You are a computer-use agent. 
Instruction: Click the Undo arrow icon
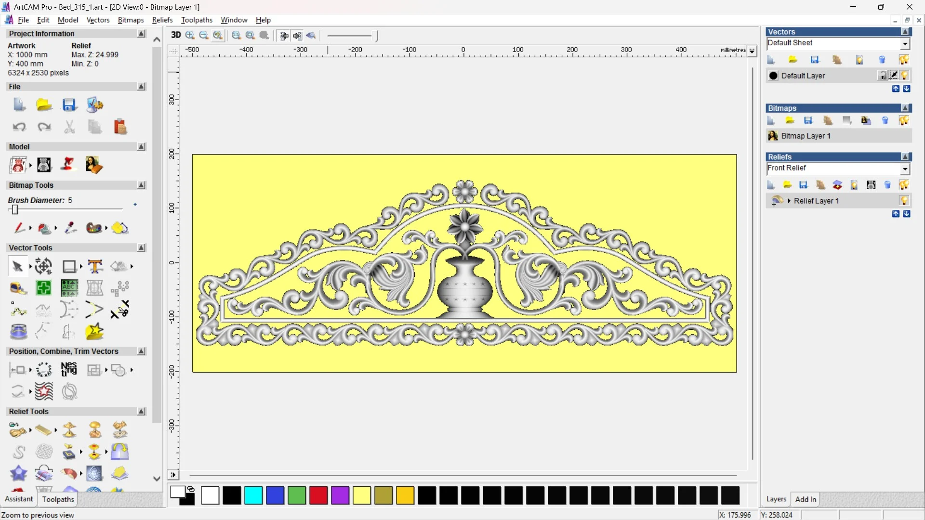click(19, 127)
